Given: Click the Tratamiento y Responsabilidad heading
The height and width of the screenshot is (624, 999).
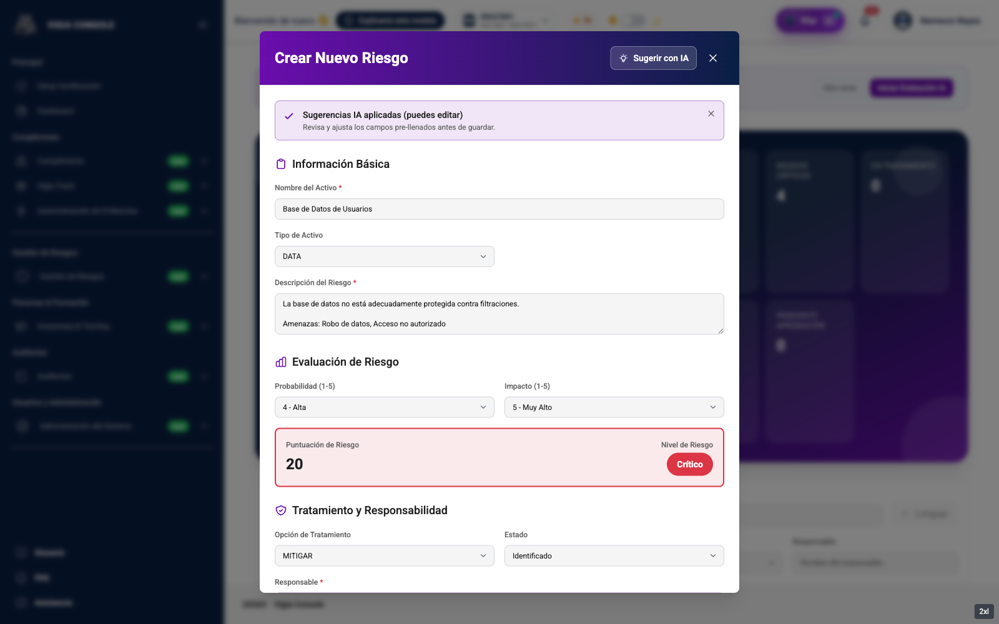Looking at the screenshot, I should tap(370, 510).
